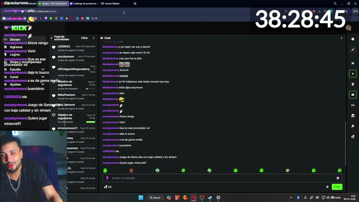Open the Windows Start menu
Screen dimensions: 359x202
tap(141, 198)
